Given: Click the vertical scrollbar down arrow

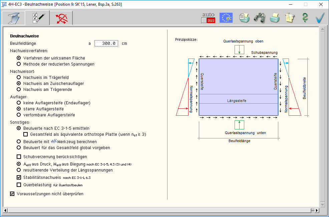Looking at the screenshot, I should pos(322,203).
